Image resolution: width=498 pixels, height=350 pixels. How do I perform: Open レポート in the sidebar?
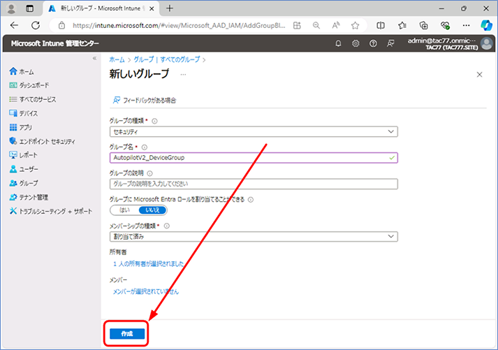pyautogui.click(x=24, y=155)
